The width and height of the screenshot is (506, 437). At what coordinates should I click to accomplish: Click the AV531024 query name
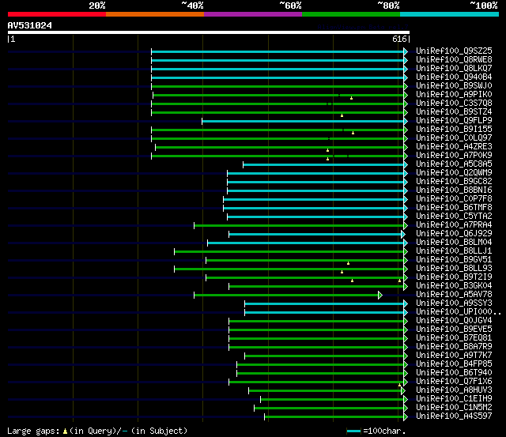[x=30, y=25]
